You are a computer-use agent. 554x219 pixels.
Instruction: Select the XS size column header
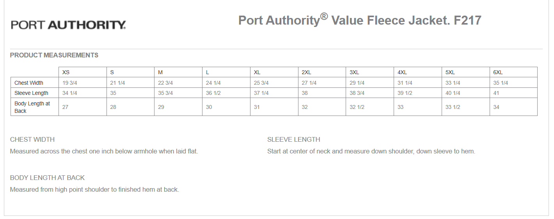pyautogui.click(x=66, y=72)
